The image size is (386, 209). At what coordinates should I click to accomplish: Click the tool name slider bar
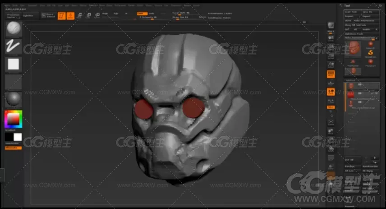coord(361,38)
